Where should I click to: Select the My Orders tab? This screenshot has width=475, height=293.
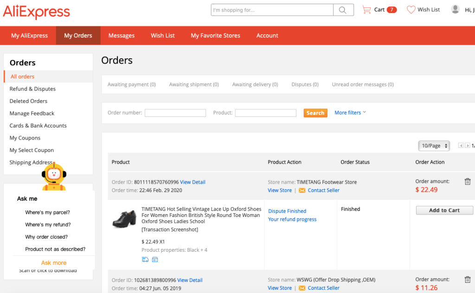click(78, 35)
